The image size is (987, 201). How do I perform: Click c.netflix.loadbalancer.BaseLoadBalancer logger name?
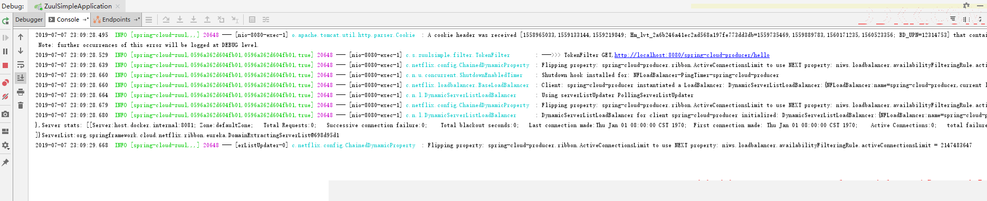[467, 85]
